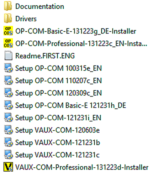Open the Documentation folder icon
The image size is (153, 178).
[x=8, y=6]
